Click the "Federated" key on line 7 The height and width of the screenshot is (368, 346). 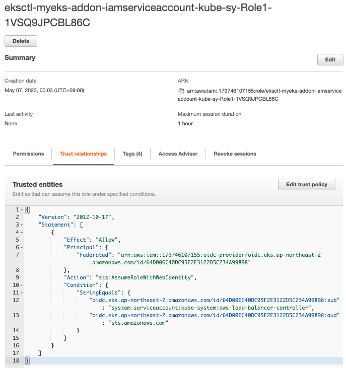94,255
